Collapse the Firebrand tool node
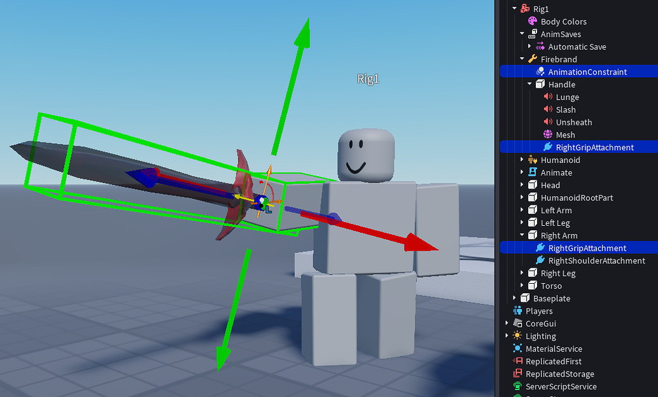The image size is (658, 397). coord(522,59)
